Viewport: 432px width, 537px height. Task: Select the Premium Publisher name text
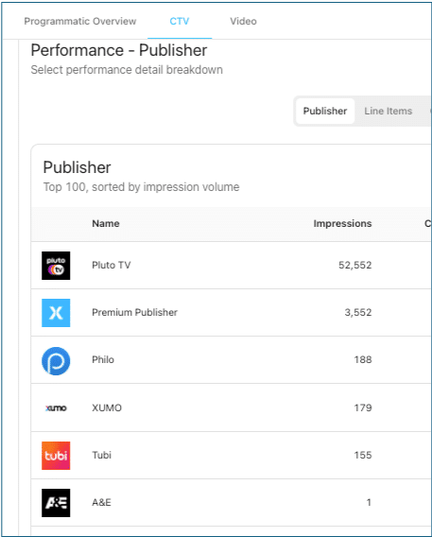point(134,312)
